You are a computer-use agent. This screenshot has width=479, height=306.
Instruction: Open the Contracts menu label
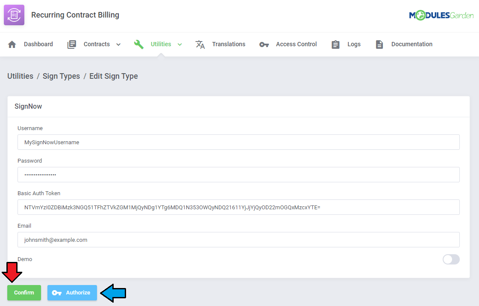tap(97, 44)
